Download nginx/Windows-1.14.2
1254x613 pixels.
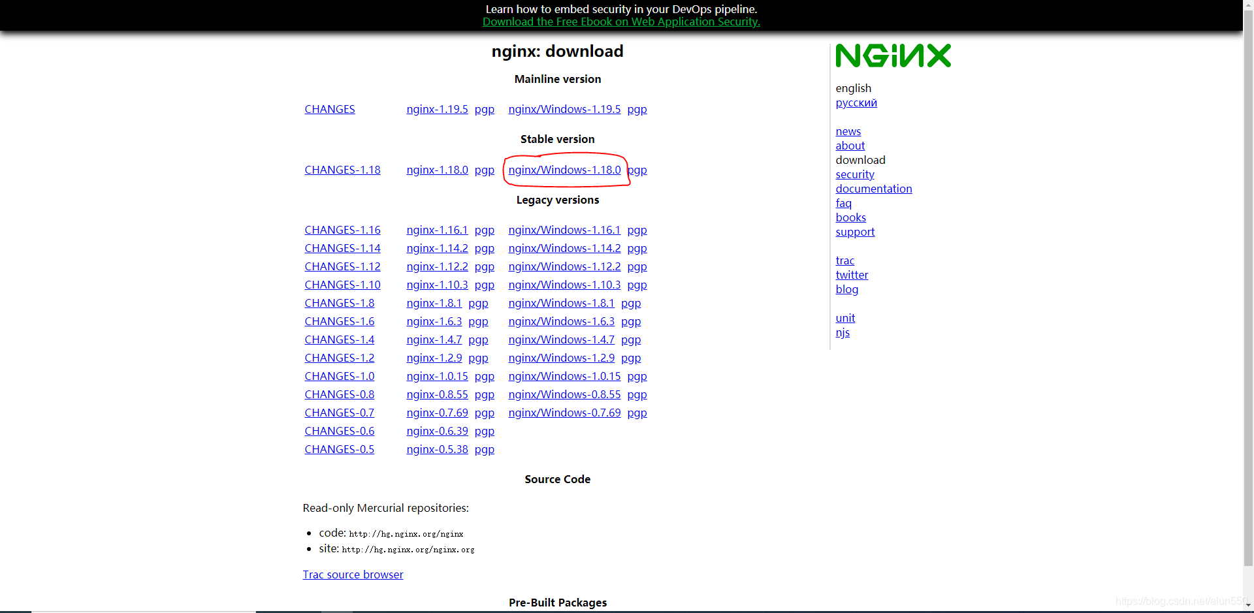pyautogui.click(x=564, y=248)
